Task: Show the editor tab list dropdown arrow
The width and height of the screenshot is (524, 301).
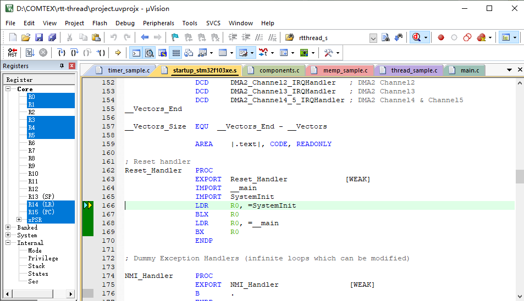Action: [x=509, y=70]
